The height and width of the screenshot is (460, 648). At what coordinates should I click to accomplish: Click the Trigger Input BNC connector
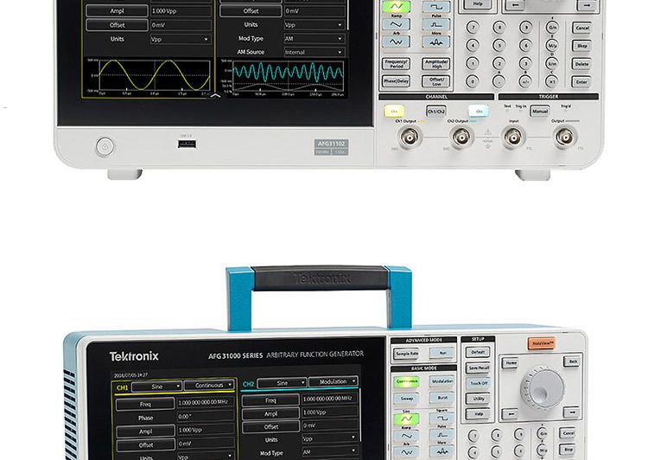[513, 136]
